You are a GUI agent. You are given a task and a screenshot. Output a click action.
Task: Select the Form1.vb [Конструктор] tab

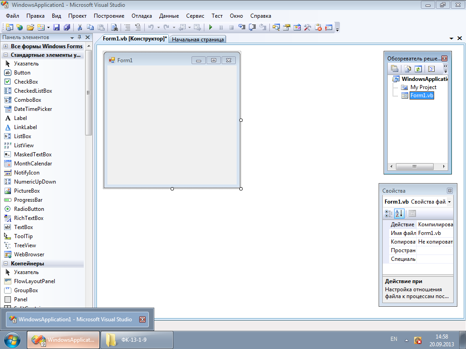(x=135, y=39)
